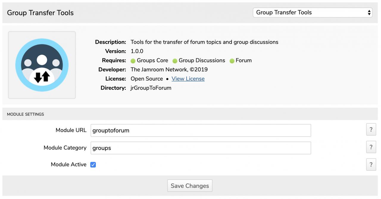Click the Group Transfer Tools module icon
This screenshot has width=381, height=199.
point(42,65)
